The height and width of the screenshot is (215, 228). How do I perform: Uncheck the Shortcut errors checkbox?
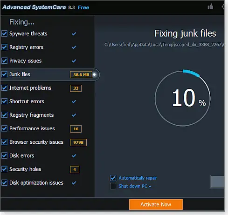click(4, 101)
